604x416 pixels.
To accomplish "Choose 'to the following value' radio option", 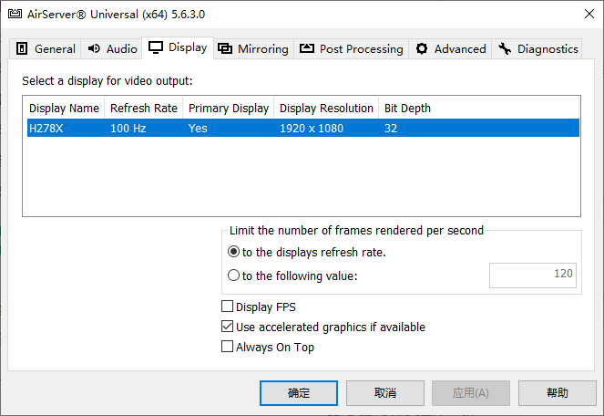I will pyautogui.click(x=234, y=276).
